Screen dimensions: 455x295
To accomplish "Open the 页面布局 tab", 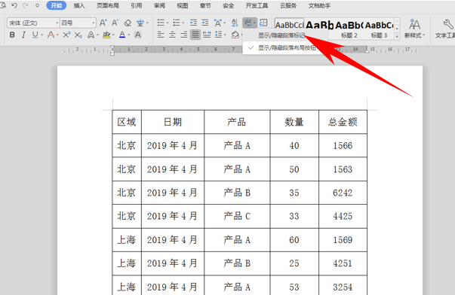I will [108, 5].
